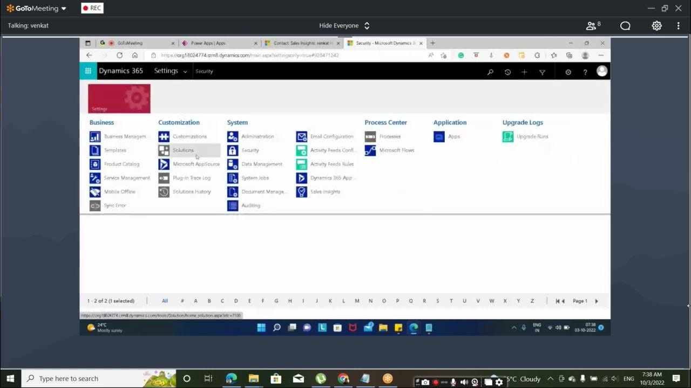This screenshot has width=691, height=388.
Task: Click the REC recording indicator
Action: pos(92,9)
